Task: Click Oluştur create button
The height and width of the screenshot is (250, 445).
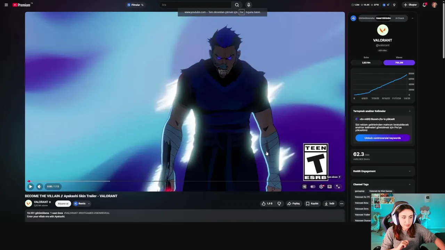Action: pos(410,5)
